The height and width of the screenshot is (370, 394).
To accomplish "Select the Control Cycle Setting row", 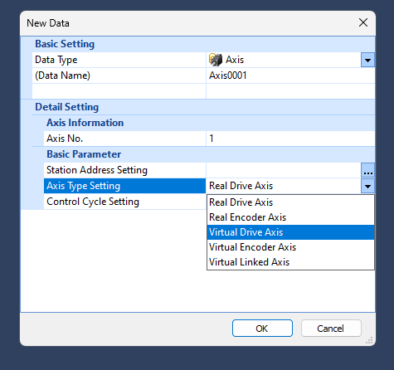I will 124,202.
